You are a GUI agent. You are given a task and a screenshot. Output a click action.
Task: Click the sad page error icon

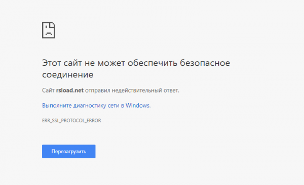[49, 30]
